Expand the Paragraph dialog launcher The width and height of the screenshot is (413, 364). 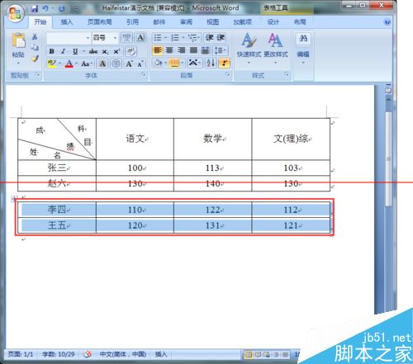pyautogui.click(x=228, y=74)
